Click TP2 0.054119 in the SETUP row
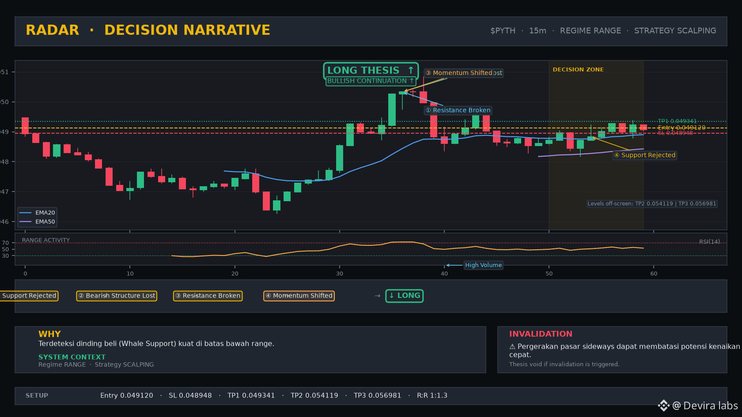 pyautogui.click(x=314, y=395)
